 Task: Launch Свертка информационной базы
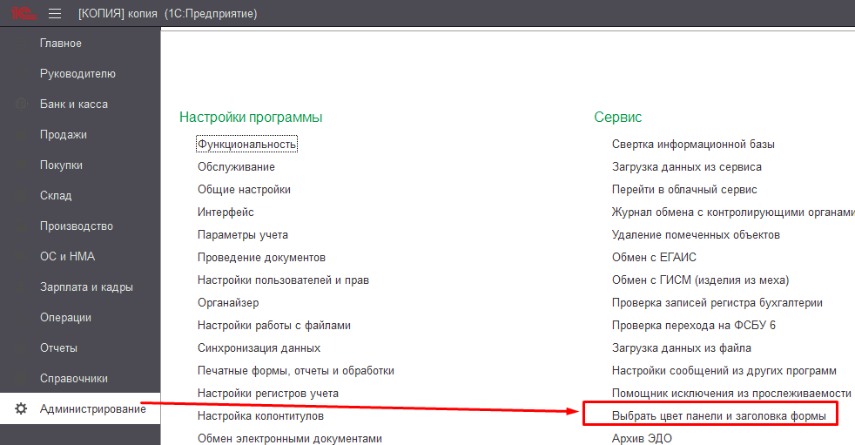(693, 144)
